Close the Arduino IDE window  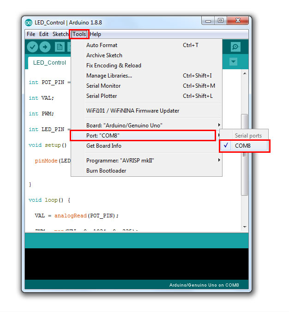(x=238, y=20)
